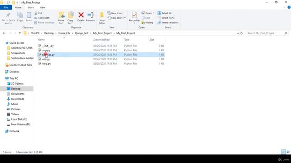Viewport: 291px width, 163px height.
Task: Sort by the Size column header
Action: pyautogui.click(x=152, y=40)
